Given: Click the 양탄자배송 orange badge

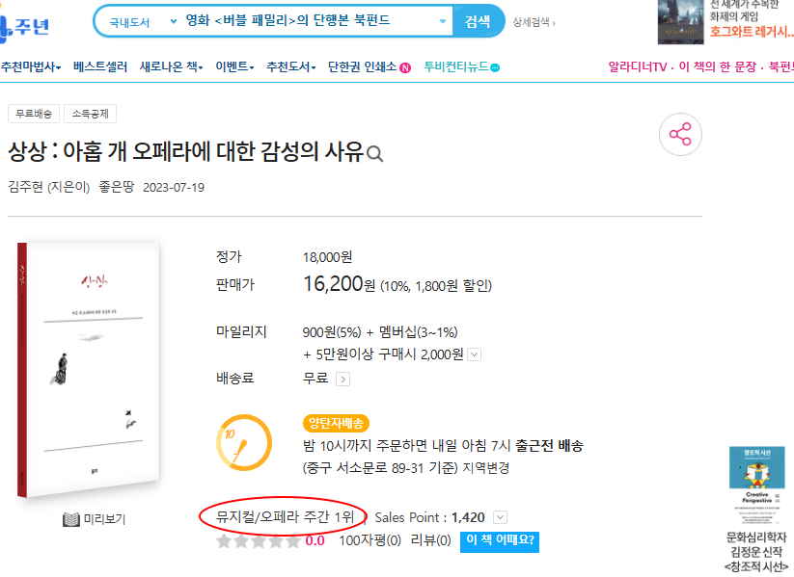Looking at the screenshot, I should click(x=337, y=423).
